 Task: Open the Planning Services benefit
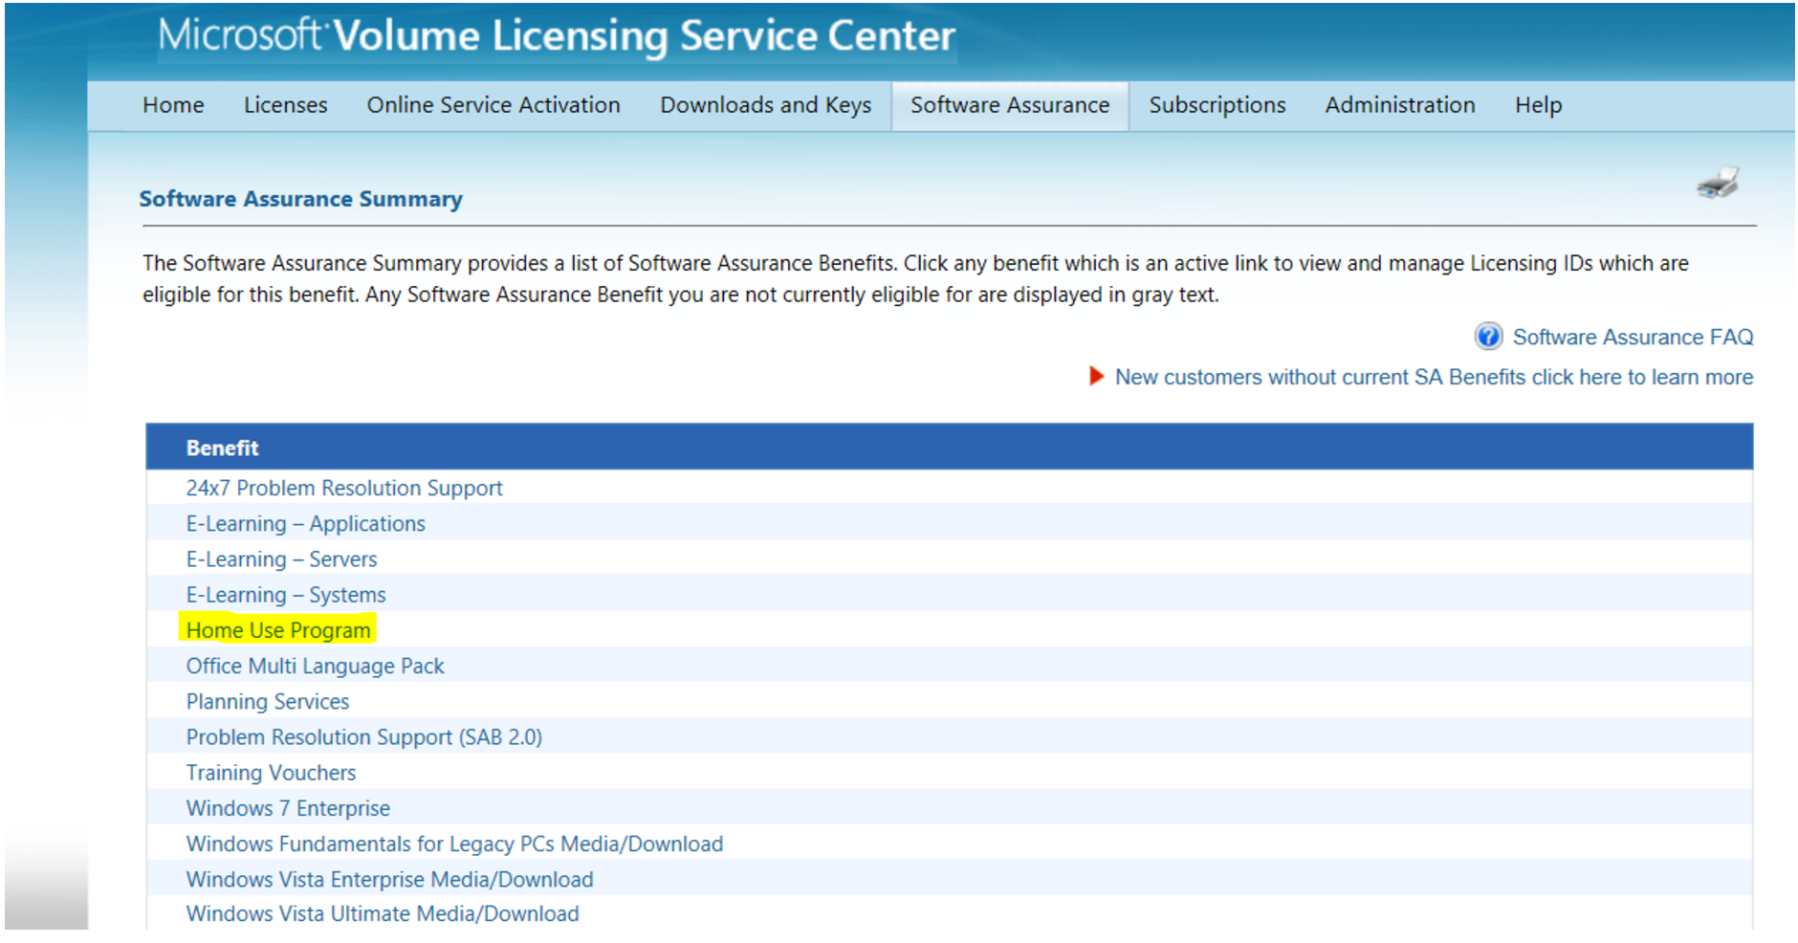pyautogui.click(x=268, y=702)
